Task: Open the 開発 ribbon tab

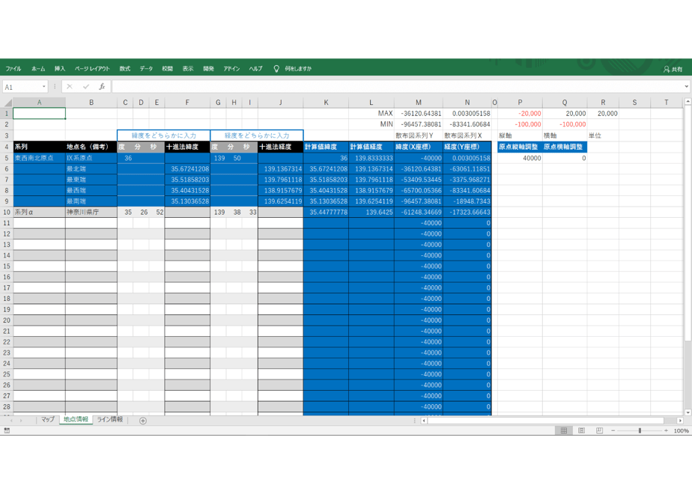Action: click(208, 69)
